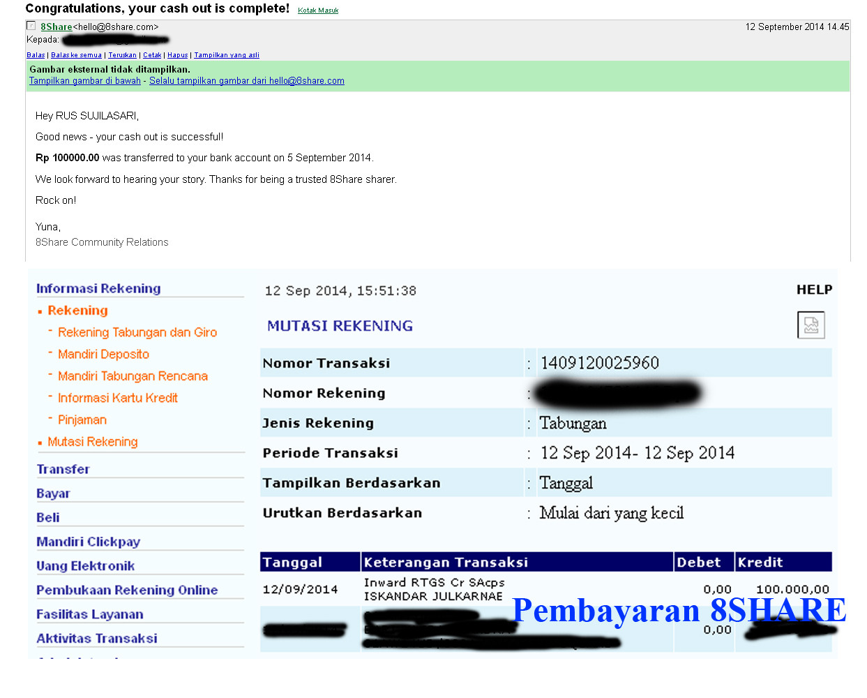This screenshot has width=867, height=698.
Task: Click the Tabungan account type value
Action: [x=573, y=424]
